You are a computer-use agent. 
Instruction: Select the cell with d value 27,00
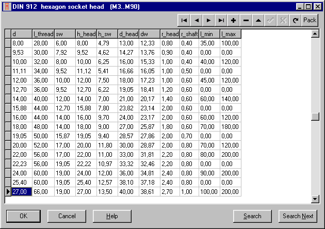(x=21, y=192)
